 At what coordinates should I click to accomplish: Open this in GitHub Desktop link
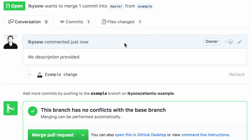pyautogui.click(x=141, y=135)
